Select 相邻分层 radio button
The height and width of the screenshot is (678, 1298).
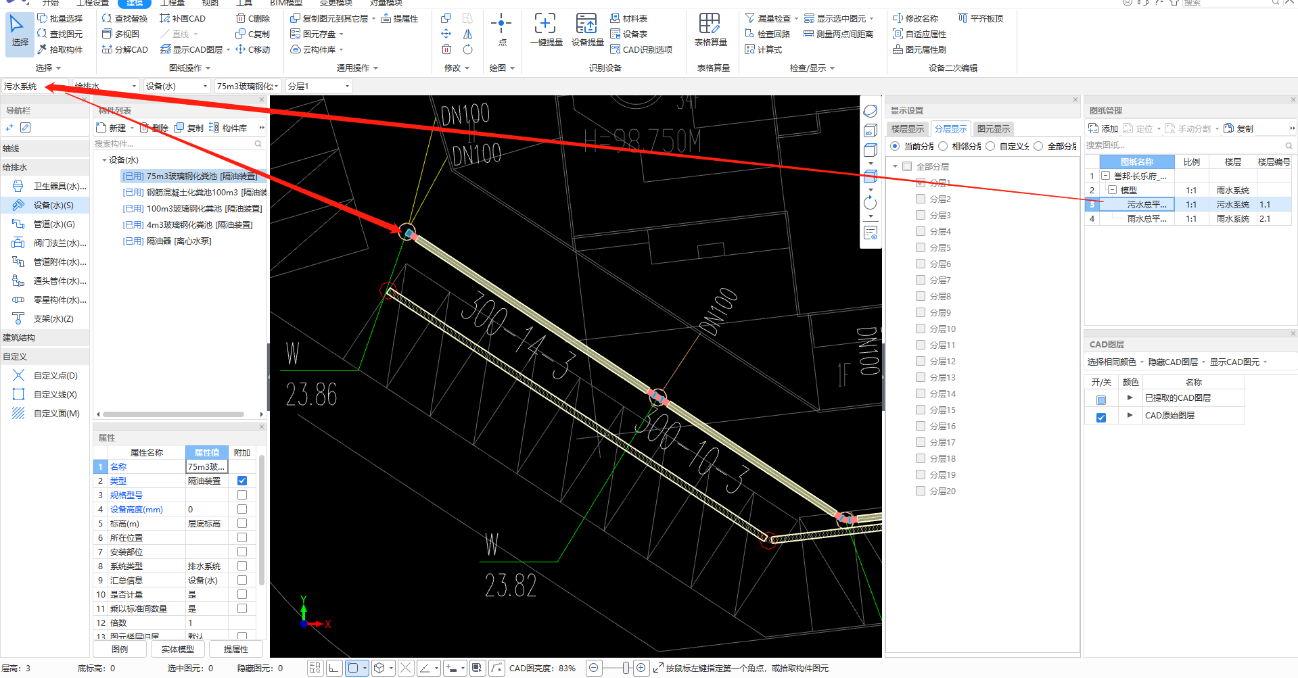coord(943,146)
